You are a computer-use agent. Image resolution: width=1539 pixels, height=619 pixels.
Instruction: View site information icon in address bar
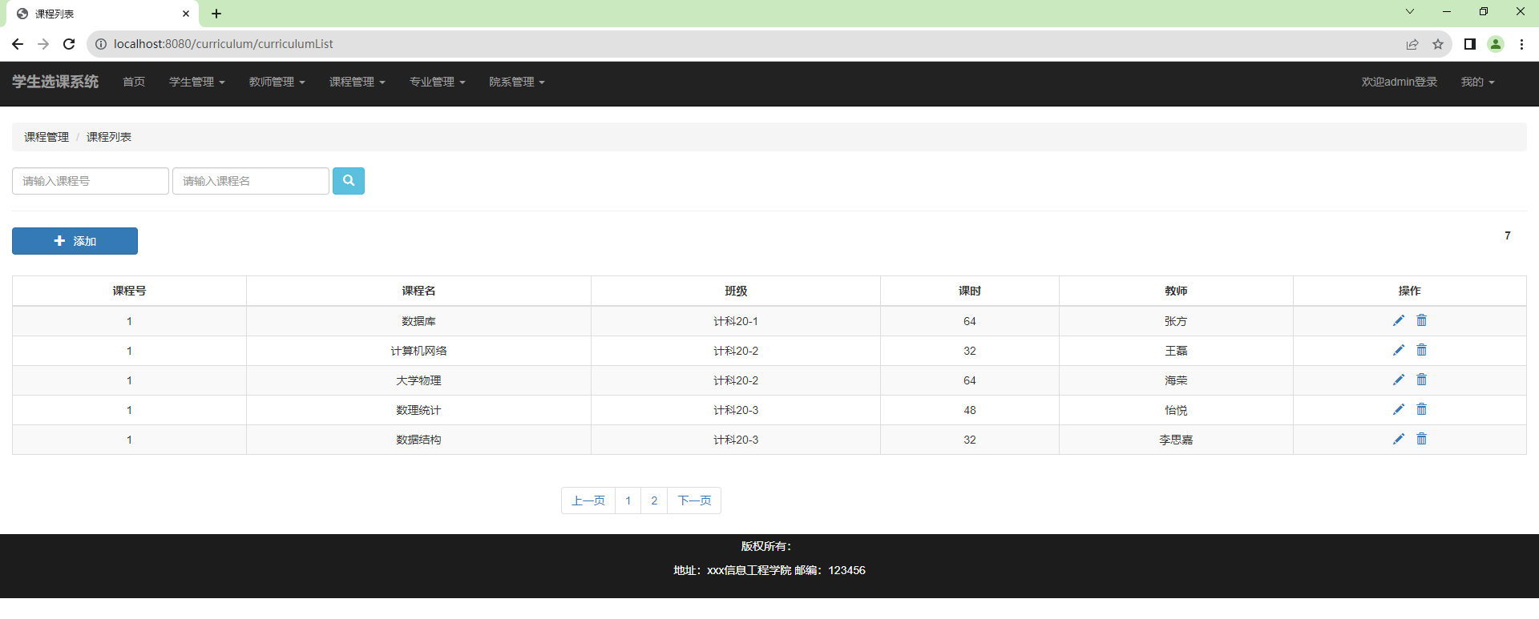click(x=101, y=44)
